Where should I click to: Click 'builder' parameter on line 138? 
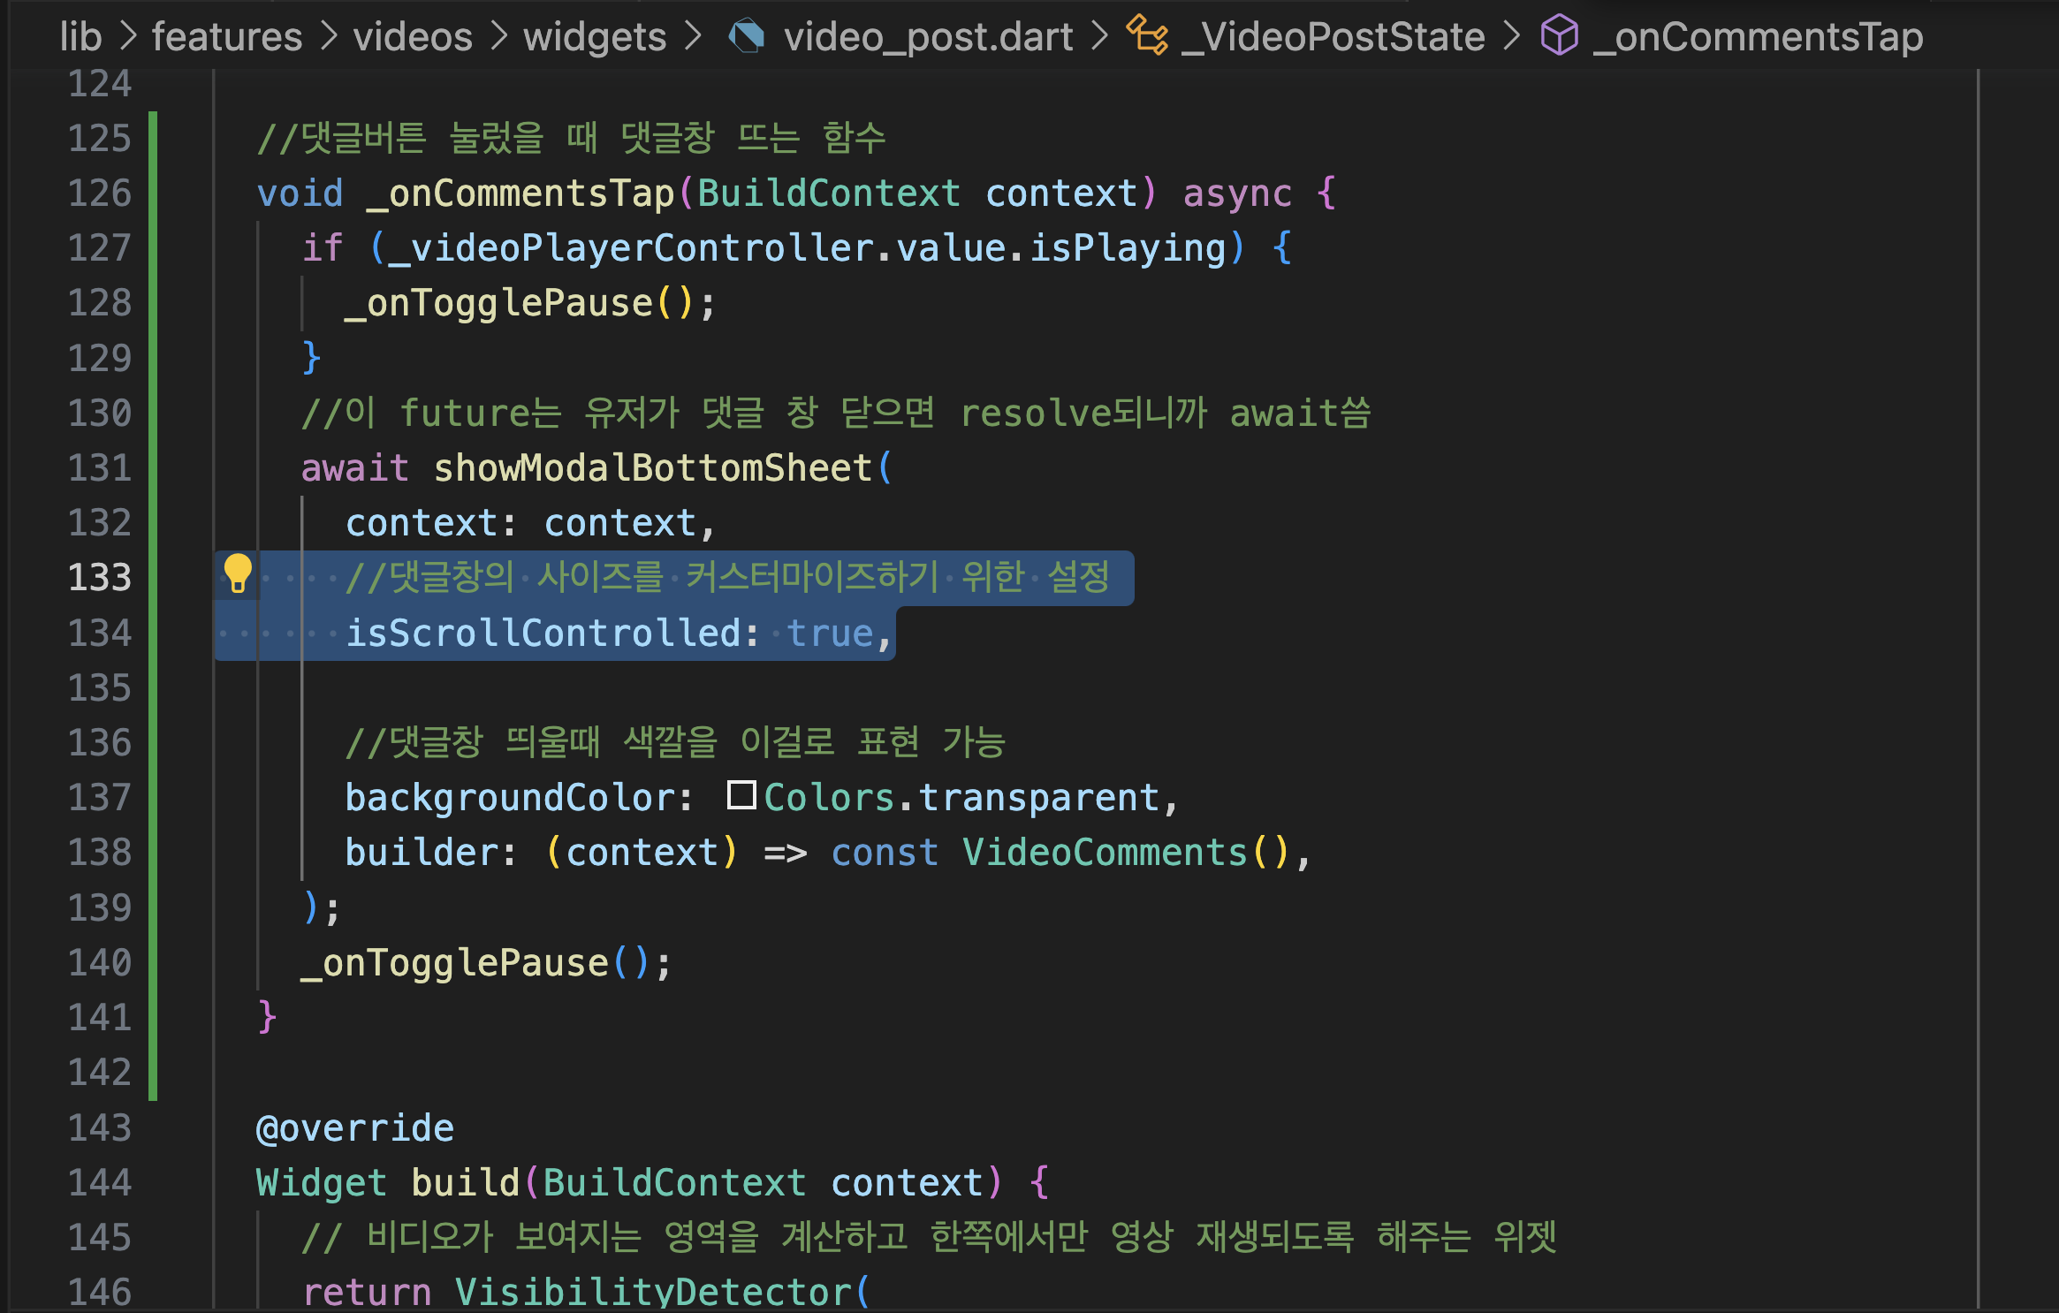(x=422, y=852)
